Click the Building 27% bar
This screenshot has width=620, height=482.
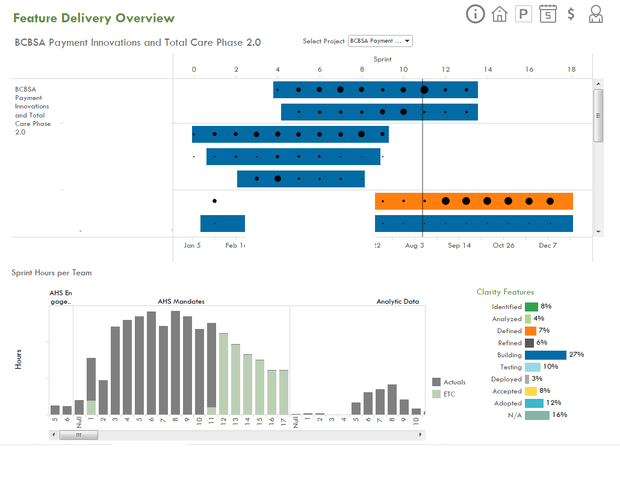pyautogui.click(x=545, y=355)
